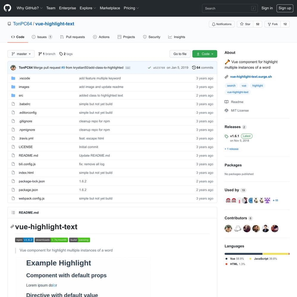Click the Team menu item

point(51,8)
